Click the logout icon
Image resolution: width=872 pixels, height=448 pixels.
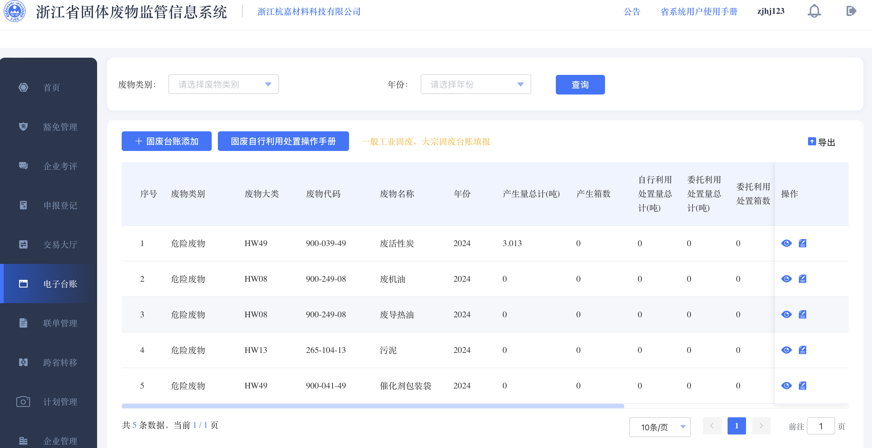851,11
